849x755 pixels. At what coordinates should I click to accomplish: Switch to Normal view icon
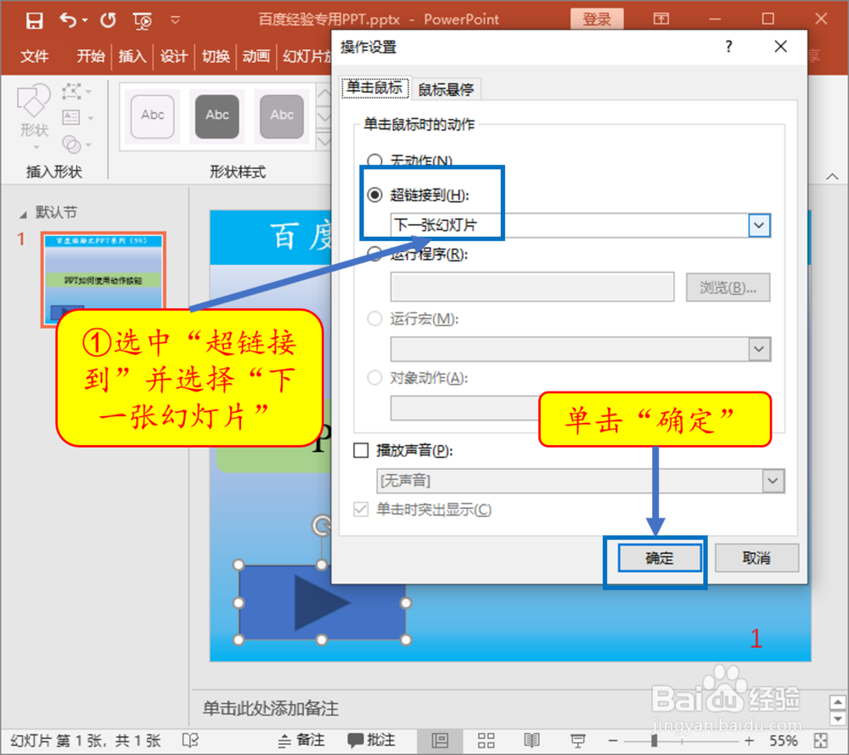pyautogui.click(x=440, y=741)
